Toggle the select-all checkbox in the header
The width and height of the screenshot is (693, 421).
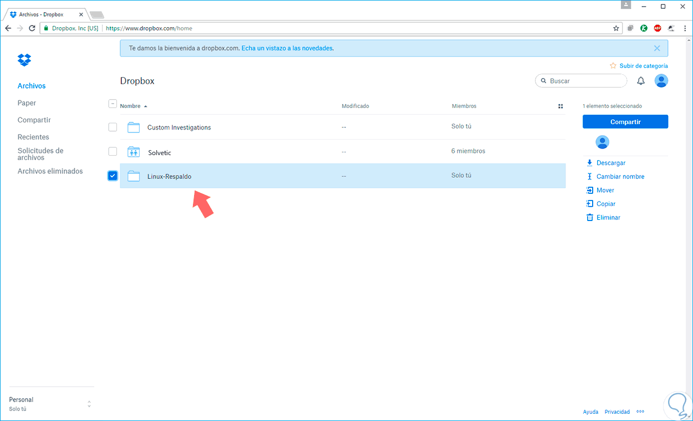click(113, 104)
